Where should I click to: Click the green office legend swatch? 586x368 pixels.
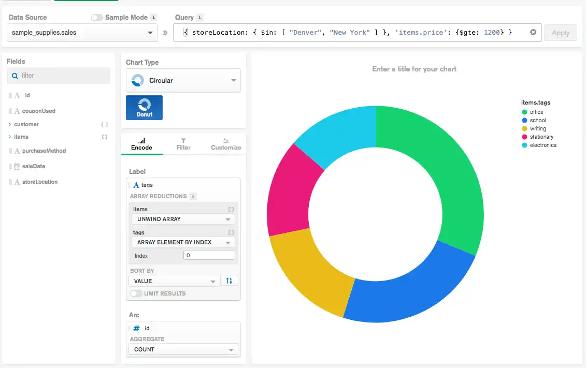pos(524,112)
